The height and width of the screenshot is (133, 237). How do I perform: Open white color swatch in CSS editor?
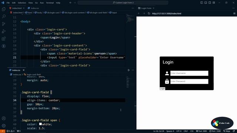[40, 124]
